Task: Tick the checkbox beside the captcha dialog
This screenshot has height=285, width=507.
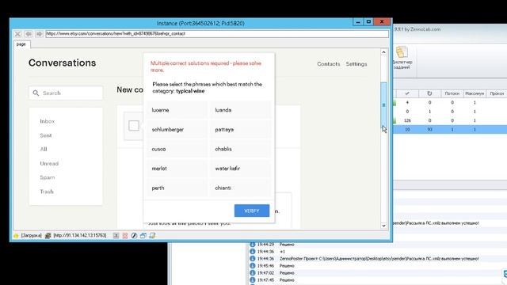Action: [x=134, y=126]
